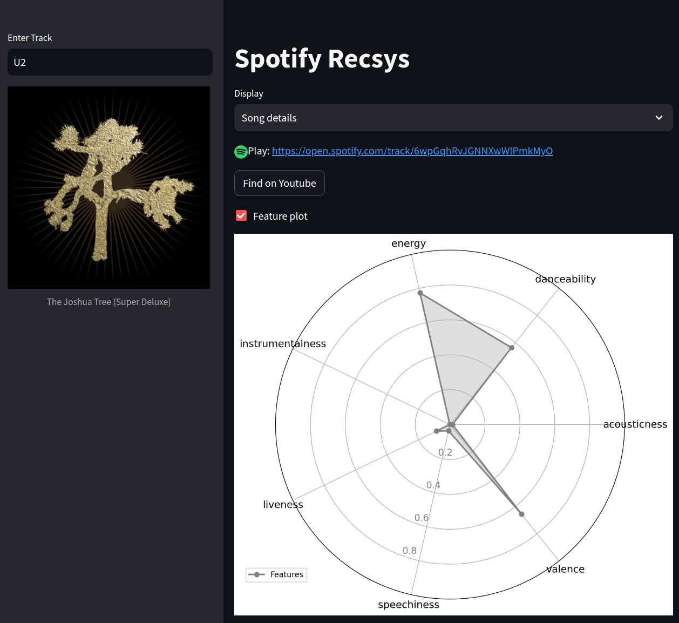Click the Features legend line marker
This screenshot has width=679, height=623.
pos(256,574)
